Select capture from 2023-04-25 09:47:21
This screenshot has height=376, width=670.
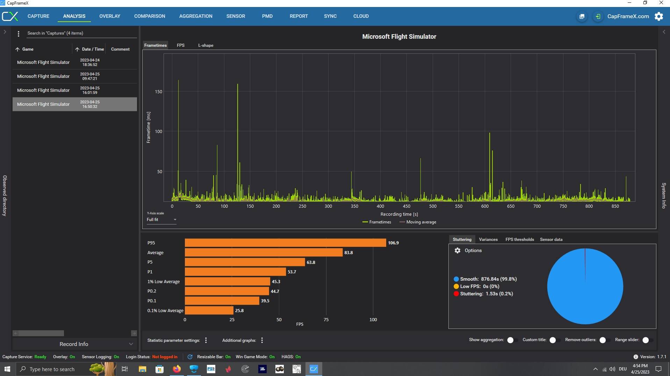75,76
